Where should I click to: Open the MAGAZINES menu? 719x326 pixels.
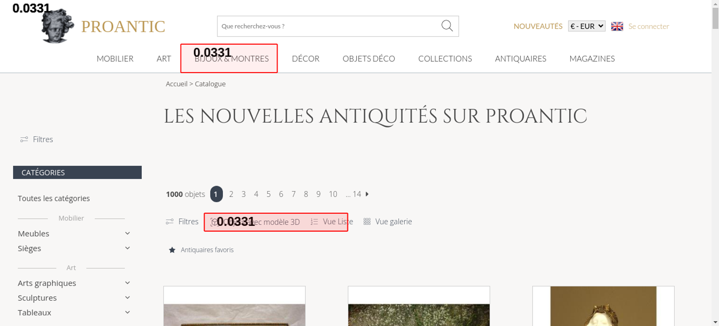pyautogui.click(x=592, y=59)
